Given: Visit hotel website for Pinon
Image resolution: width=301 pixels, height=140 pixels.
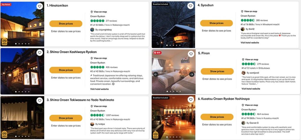Looking at the screenshot, I should [251, 89].
